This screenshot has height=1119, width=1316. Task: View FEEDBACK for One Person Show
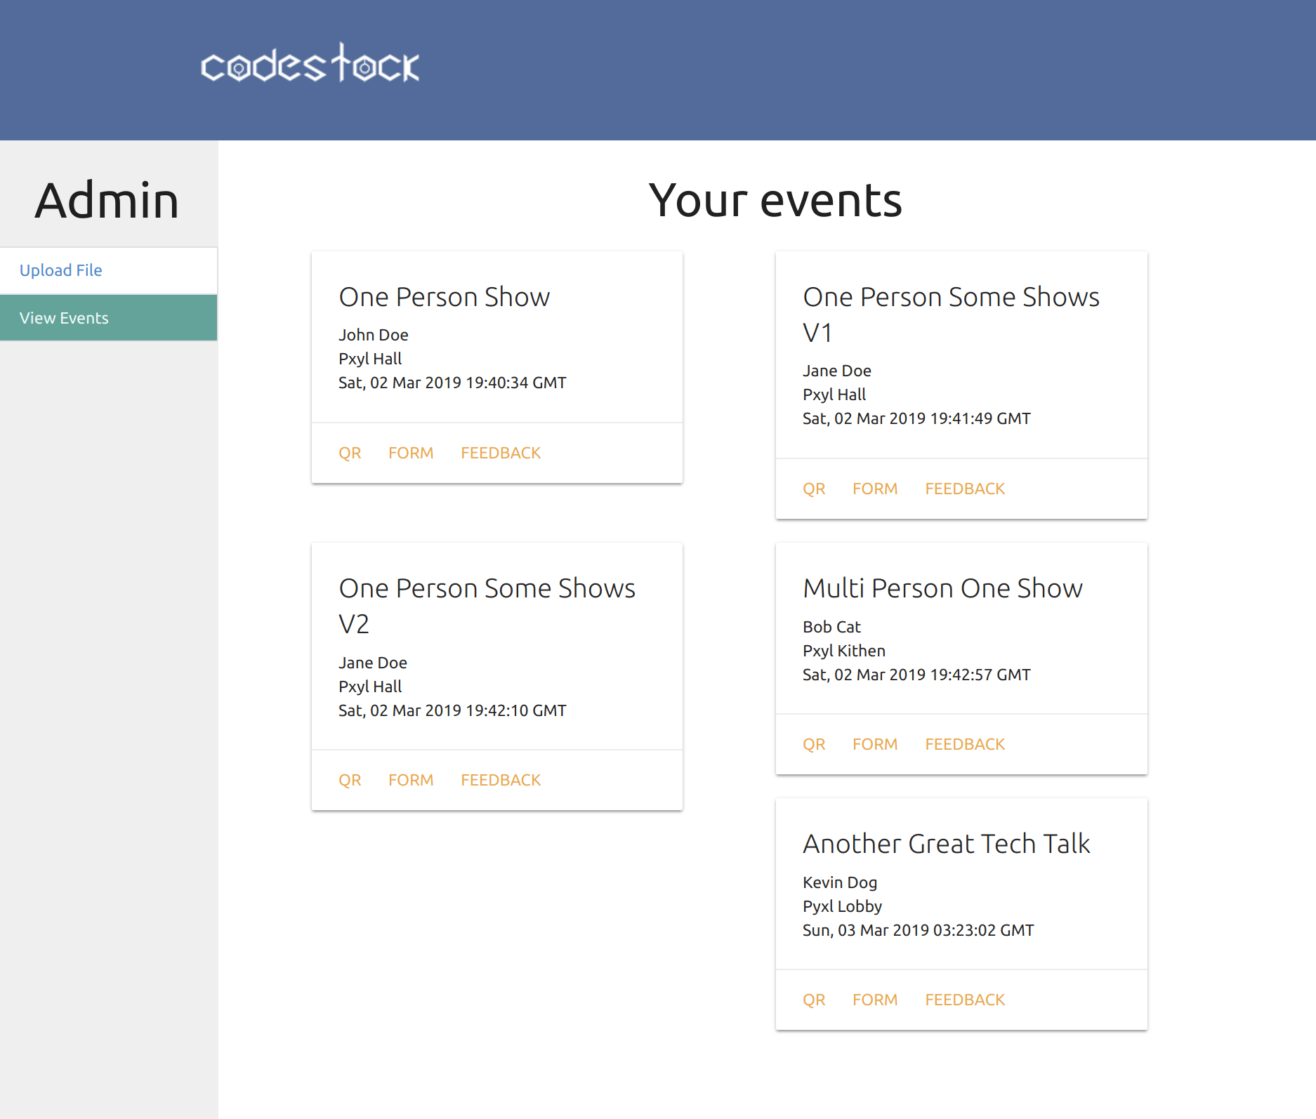pos(501,453)
